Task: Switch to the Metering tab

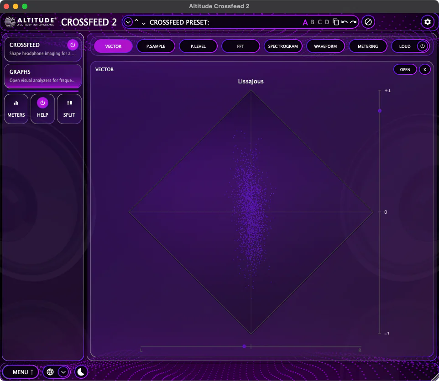Action: click(x=368, y=46)
